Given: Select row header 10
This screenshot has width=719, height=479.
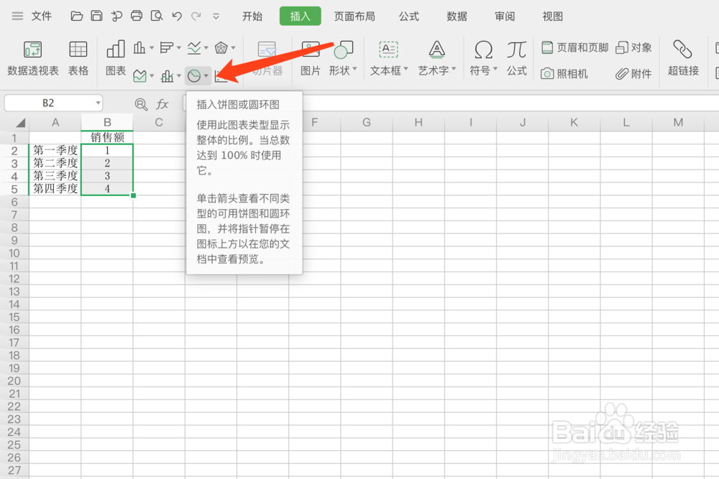Looking at the screenshot, I should (14, 254).
